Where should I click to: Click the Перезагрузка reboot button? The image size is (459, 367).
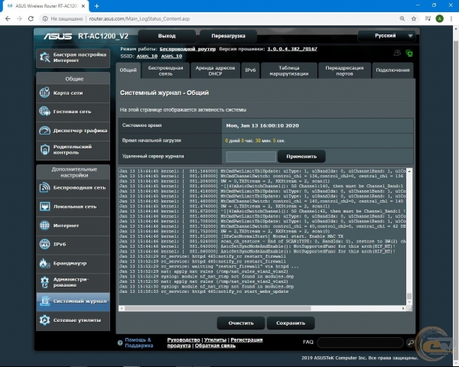(228, 36)
